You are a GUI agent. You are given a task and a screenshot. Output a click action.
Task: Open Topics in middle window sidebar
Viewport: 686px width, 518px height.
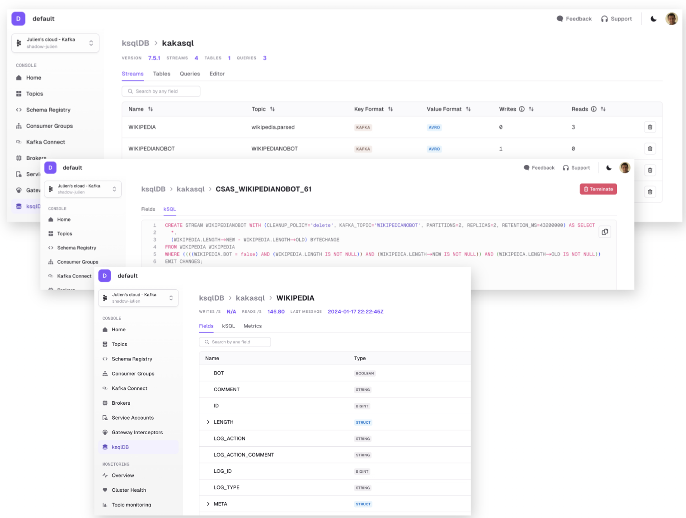point(65,234)
